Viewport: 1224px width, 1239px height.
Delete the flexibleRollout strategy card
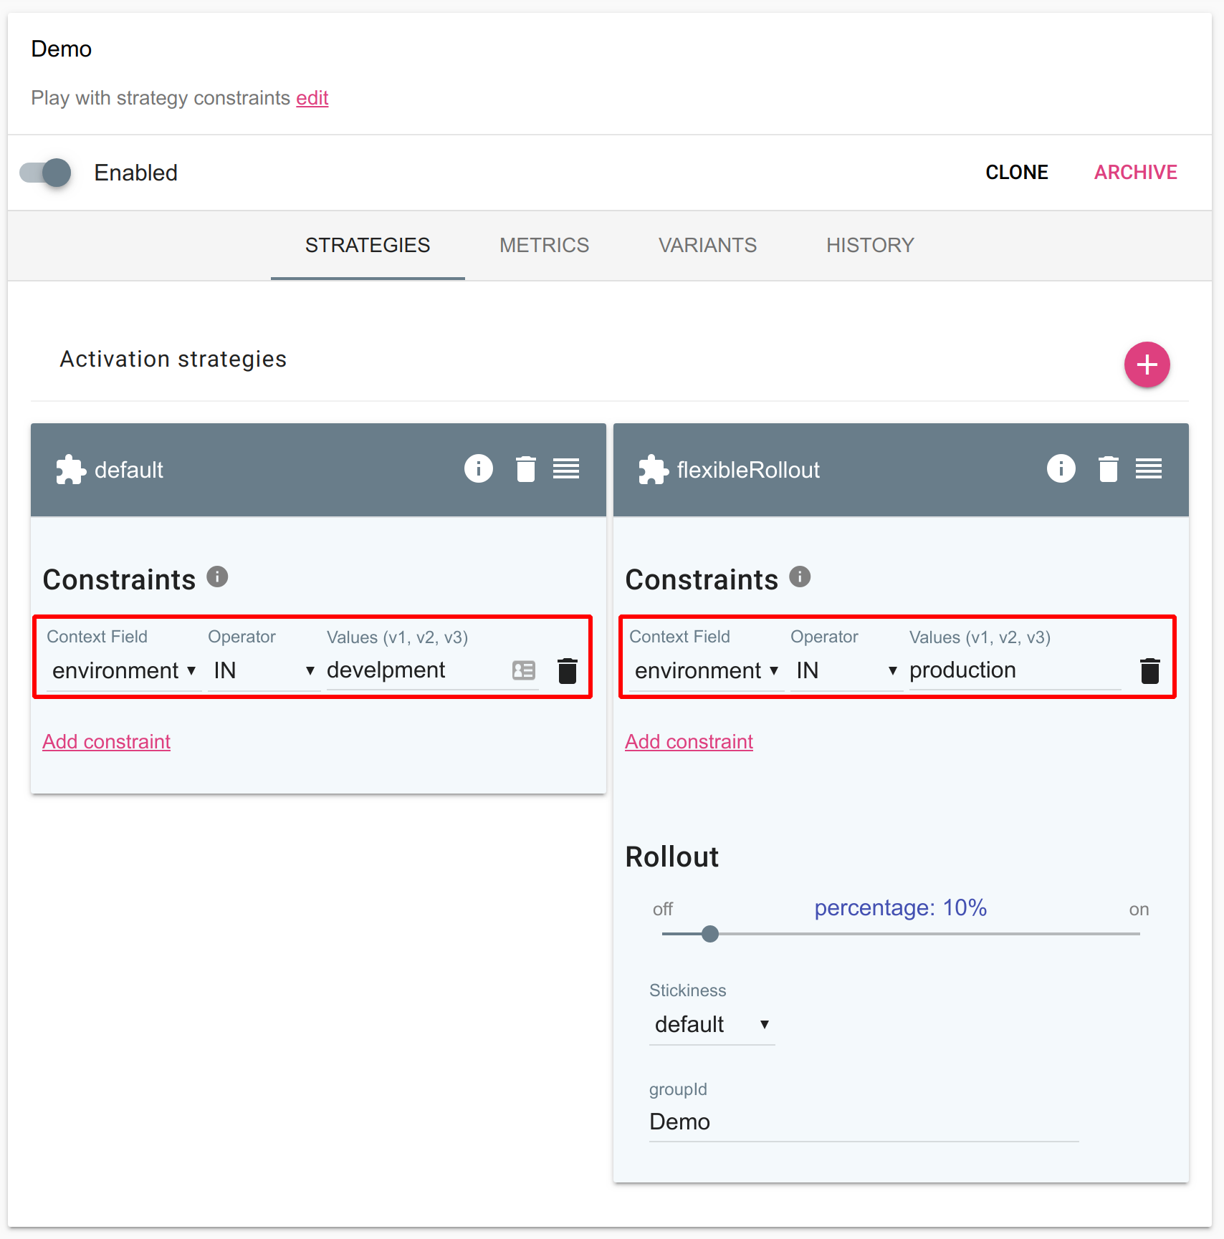[x=1108, y=469]
